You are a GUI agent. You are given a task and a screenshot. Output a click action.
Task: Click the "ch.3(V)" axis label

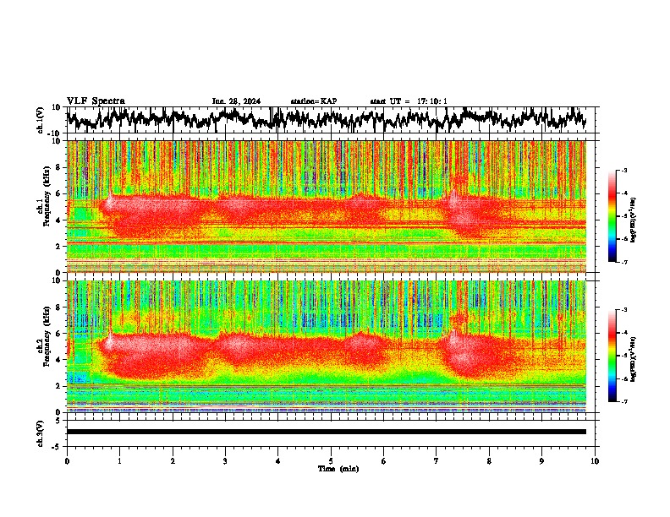(x=41, y=433)
